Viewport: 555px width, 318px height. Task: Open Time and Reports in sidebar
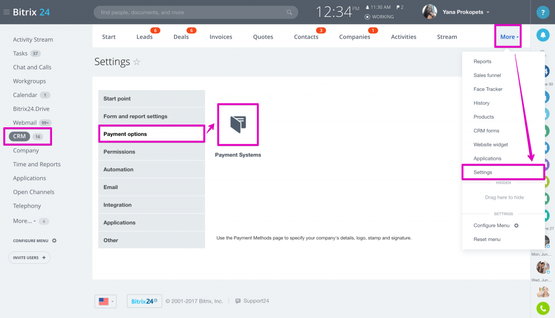pos(37,164)
